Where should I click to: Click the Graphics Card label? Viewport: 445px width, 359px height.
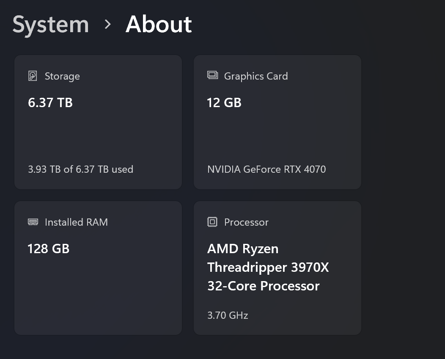point(256,76)
